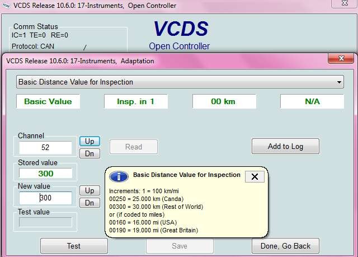The height and width of the screenshot is (257, 358).
Task: Decrease channel number with the Dn button
Action: click(x=89, y=153)
